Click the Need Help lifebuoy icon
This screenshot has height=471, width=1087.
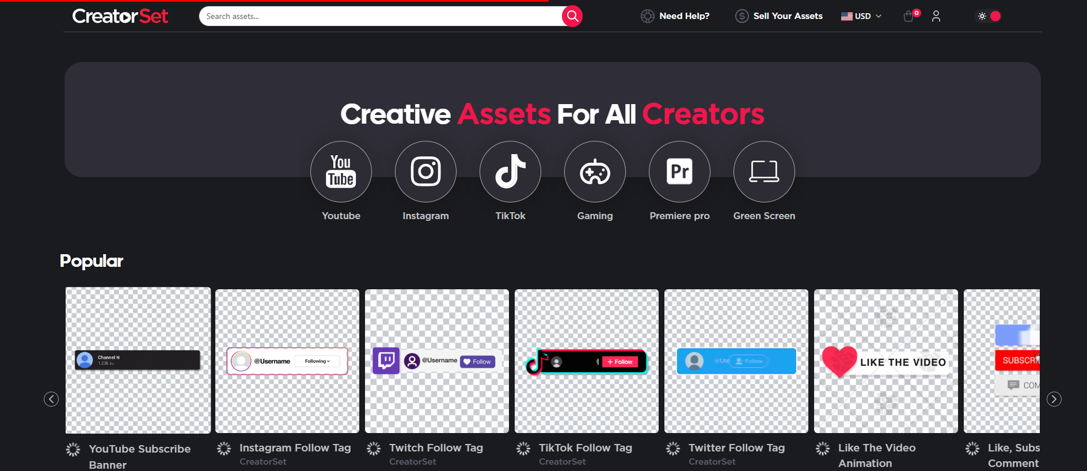click(648, 16)
